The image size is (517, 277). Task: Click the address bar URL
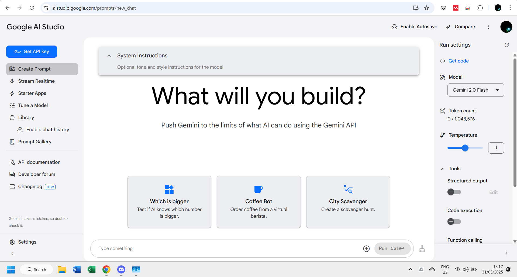[94, 8]
